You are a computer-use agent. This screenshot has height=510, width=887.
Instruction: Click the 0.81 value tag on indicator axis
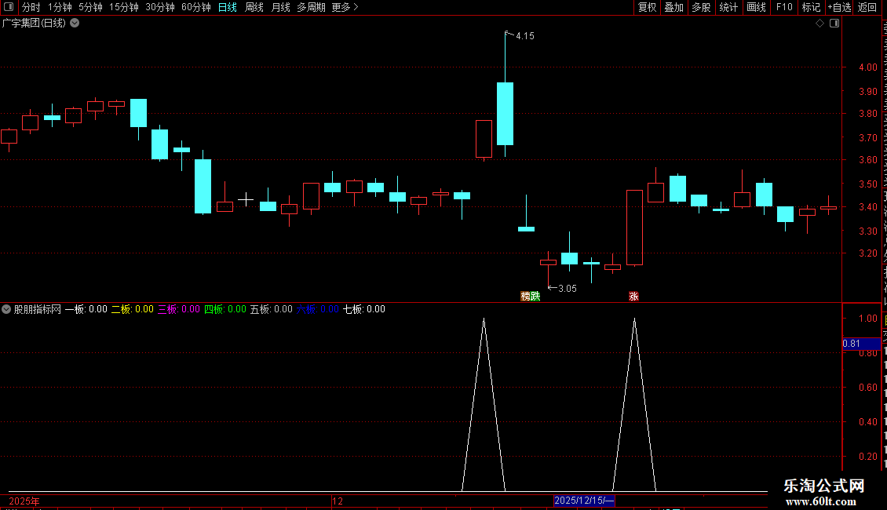point(861,344)
